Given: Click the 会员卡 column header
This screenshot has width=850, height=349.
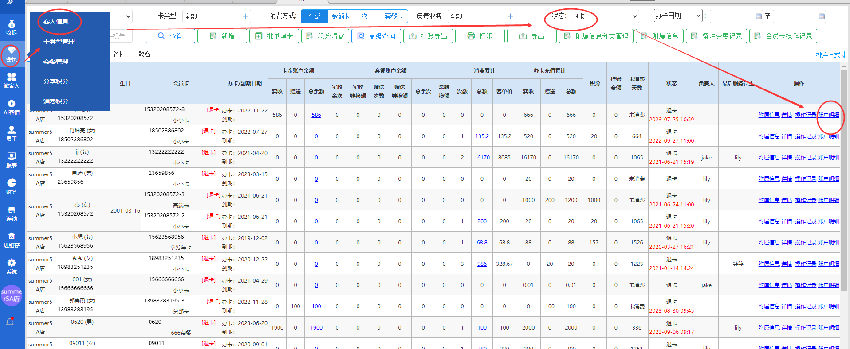Looking at the screenshot, I should 181,83.
